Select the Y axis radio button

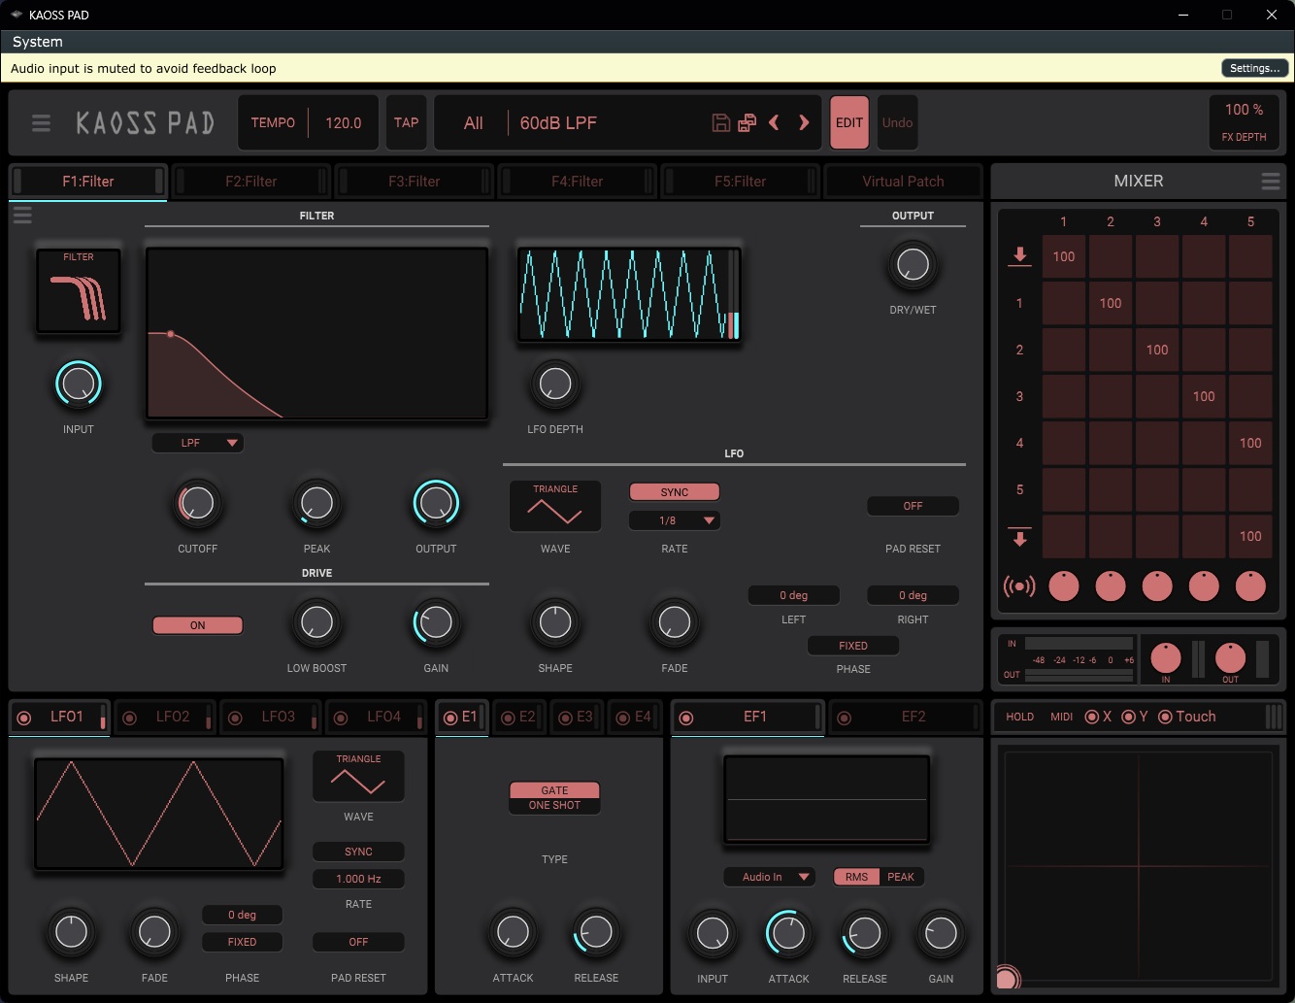1129,717
